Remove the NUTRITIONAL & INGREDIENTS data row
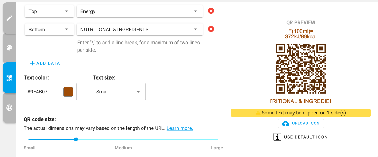 pos(211,29)
